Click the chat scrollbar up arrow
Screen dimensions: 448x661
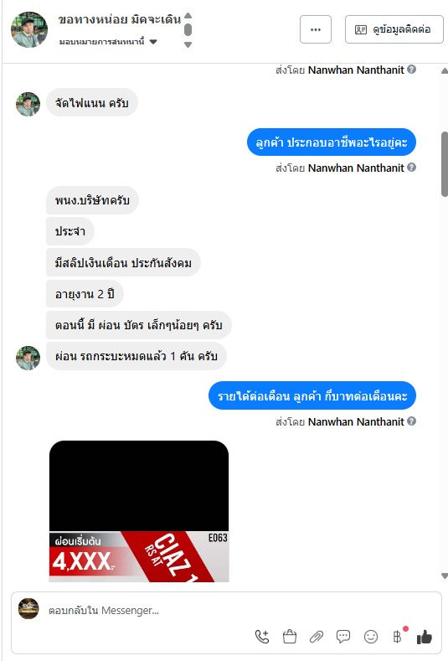[444, 71]
